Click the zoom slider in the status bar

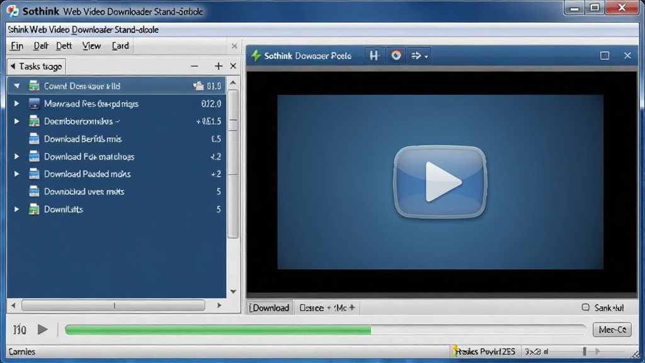click(x=584, y=351)
